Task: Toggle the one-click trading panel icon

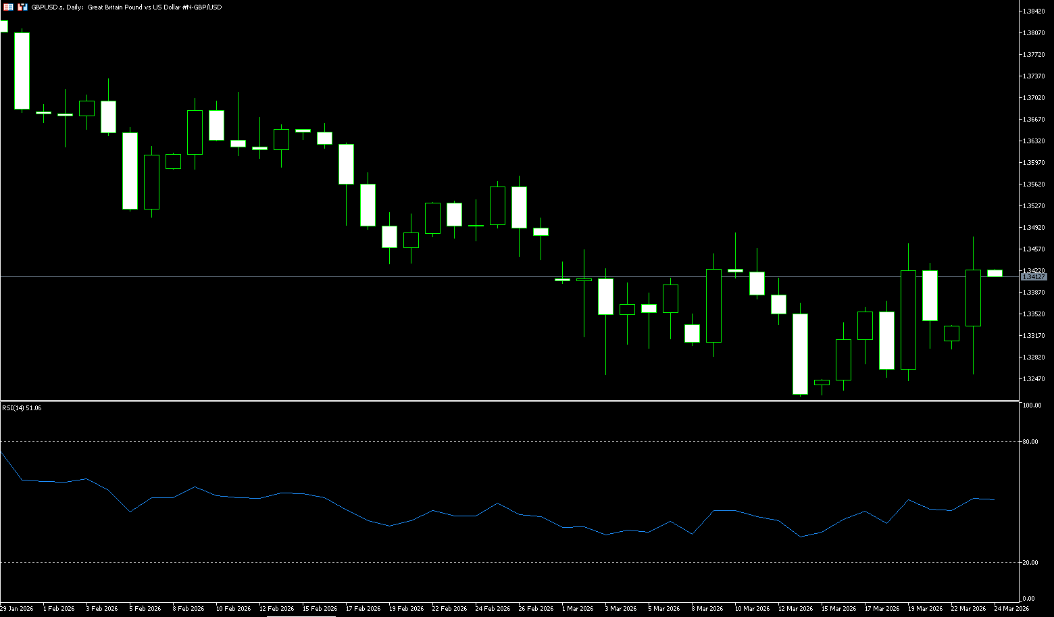Action: click(23, 7)
